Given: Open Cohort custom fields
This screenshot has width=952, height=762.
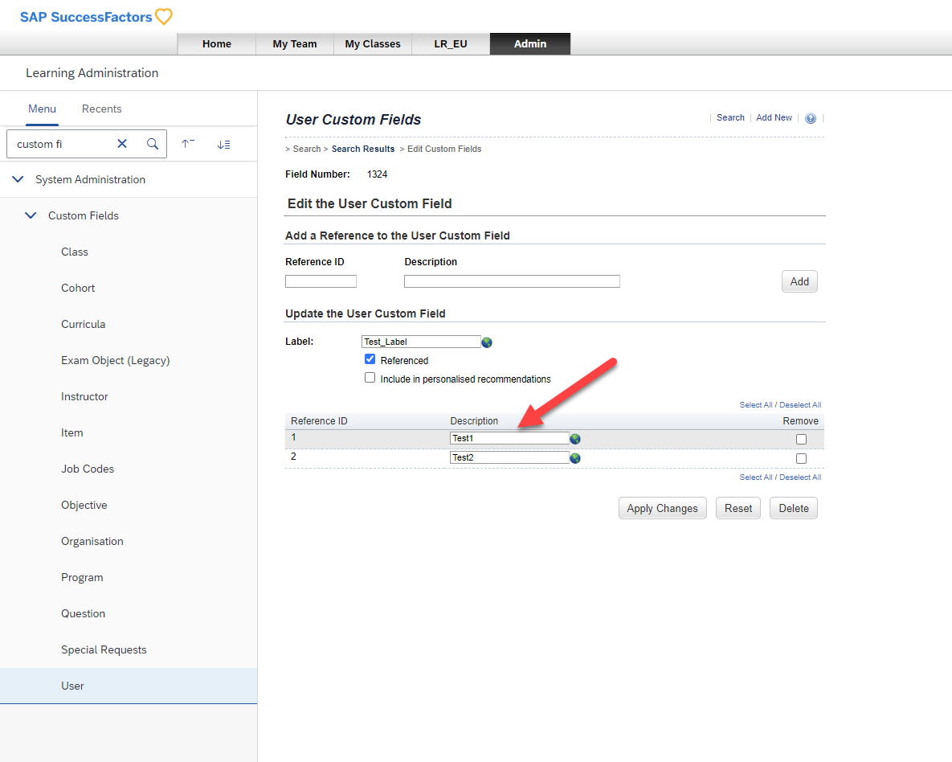Looking at the screenshot, I should pos(78,288).
